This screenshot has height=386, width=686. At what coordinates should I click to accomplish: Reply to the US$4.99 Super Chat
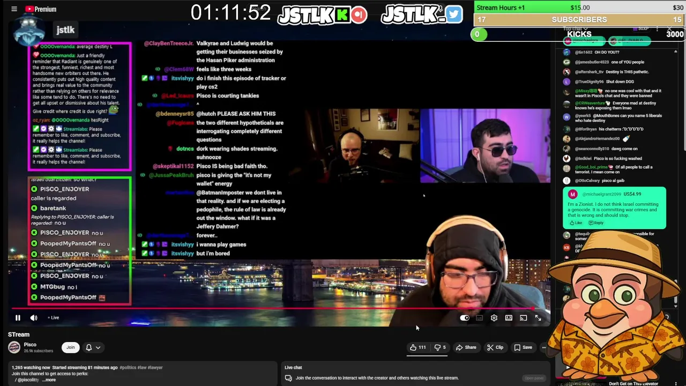coord(595,222)
